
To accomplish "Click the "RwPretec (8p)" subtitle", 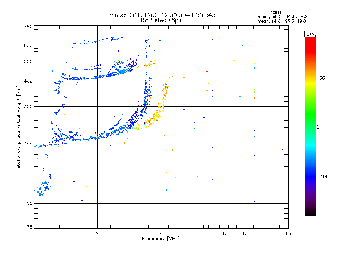I will [161, 20].
